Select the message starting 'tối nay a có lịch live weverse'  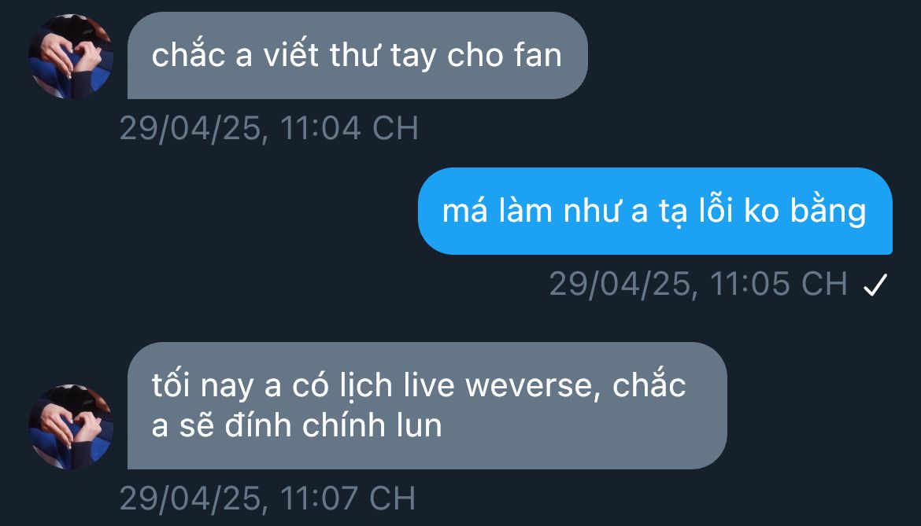[x=427, y=405]
